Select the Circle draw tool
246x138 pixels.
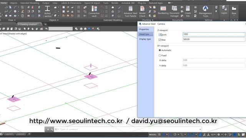point(15,11)
